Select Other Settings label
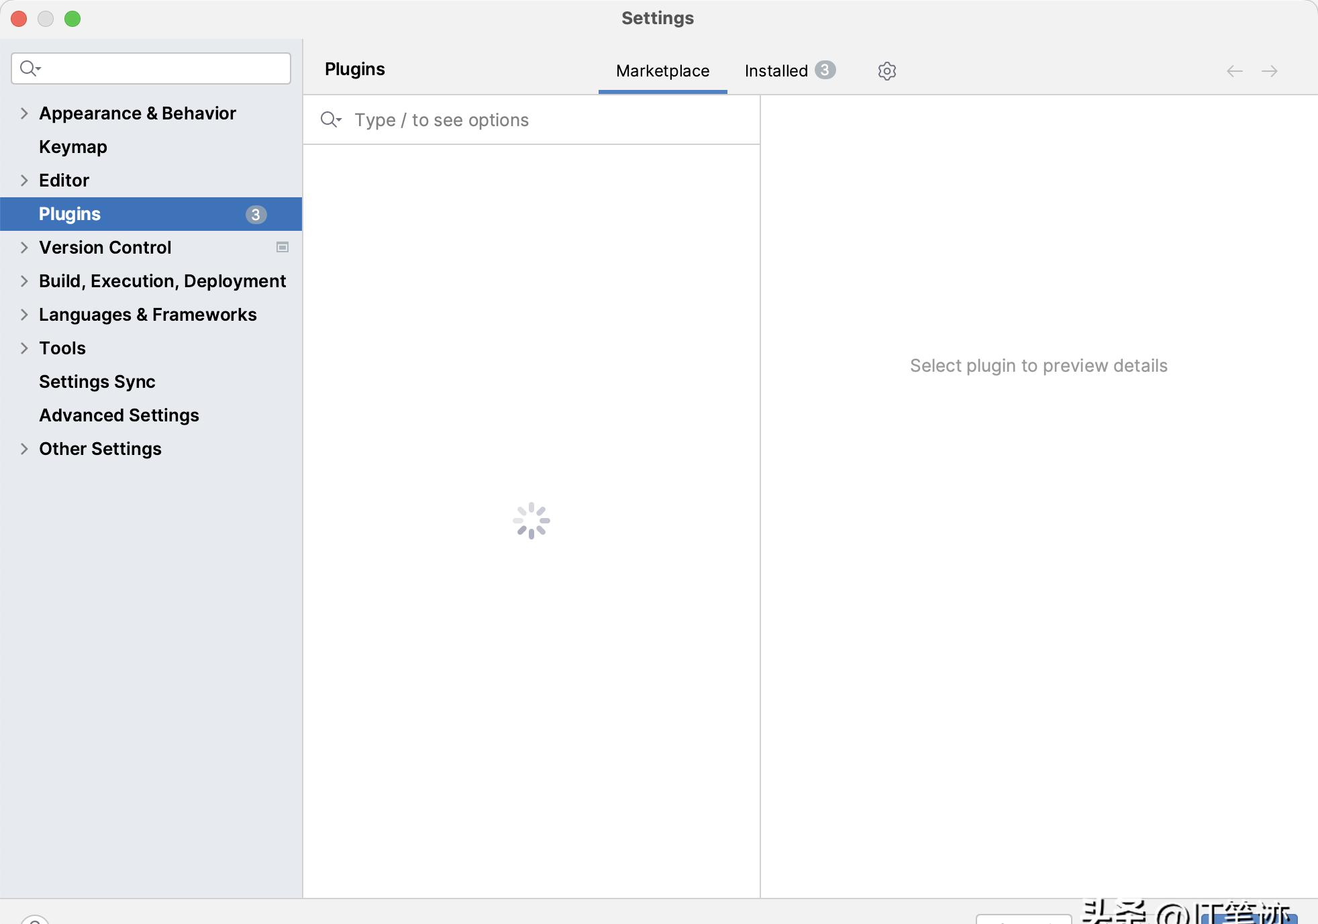This screenshot has height=924, width=1318. [100, 449]
